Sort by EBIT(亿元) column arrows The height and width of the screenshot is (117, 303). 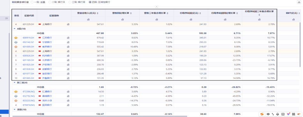point(299,13)
